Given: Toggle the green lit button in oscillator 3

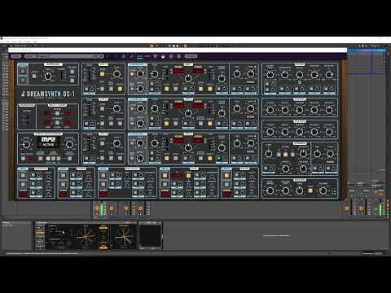Looking at the screenshot, I should [219, 158].
